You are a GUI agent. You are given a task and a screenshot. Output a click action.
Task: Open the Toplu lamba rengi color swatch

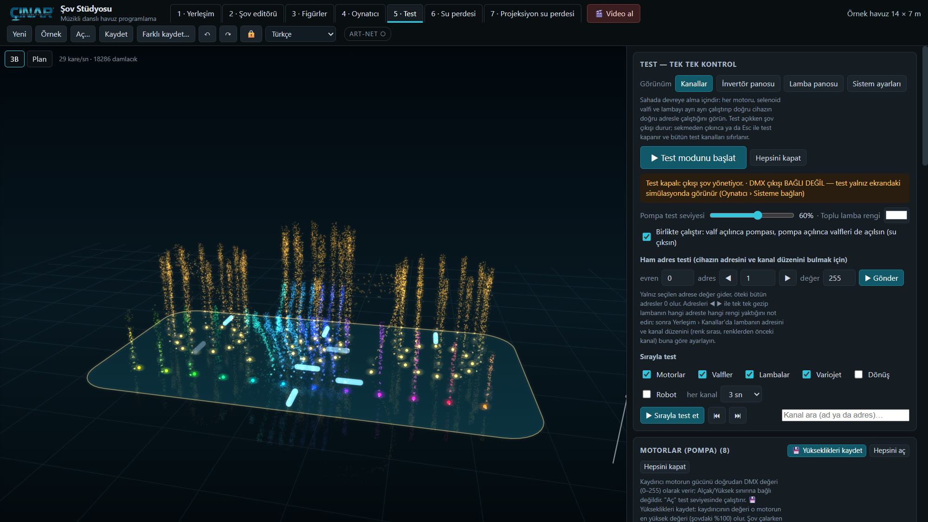point(896,215)
